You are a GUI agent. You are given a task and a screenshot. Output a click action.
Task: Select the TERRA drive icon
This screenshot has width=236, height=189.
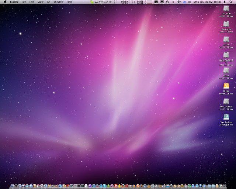[x=226, y=71]
